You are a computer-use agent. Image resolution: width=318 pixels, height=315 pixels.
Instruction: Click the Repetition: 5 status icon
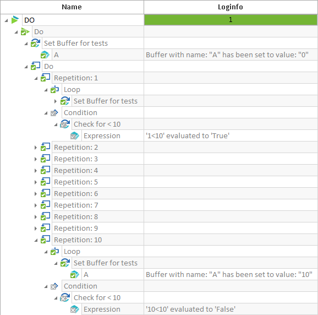coord(45,182)
